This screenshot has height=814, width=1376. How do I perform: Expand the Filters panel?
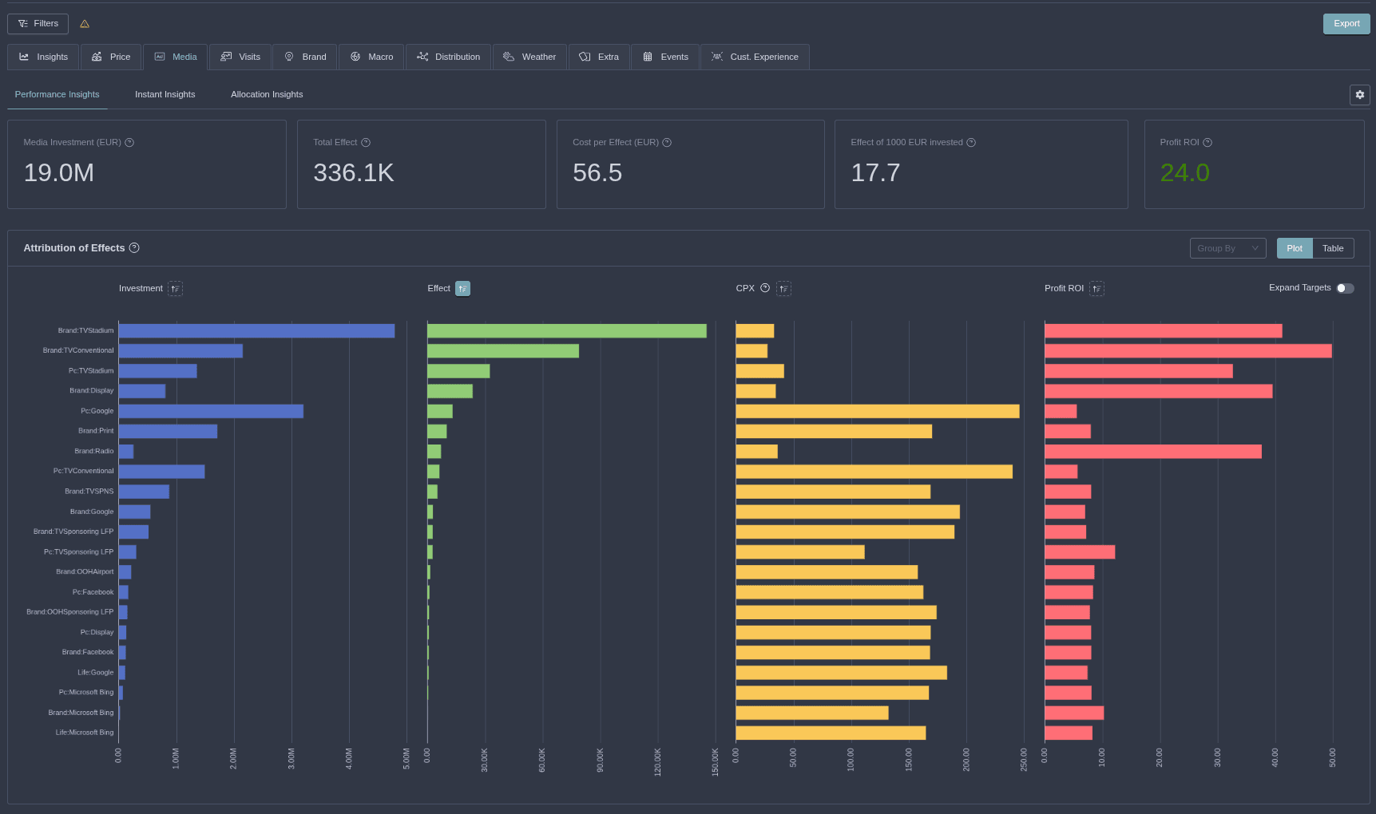pyautogui.click(x=38, y=24)
